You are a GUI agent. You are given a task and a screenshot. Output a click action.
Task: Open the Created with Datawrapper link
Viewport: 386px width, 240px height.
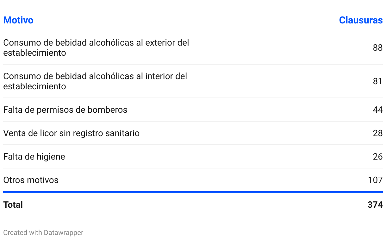pyautogui.click(x=43, y=233)
